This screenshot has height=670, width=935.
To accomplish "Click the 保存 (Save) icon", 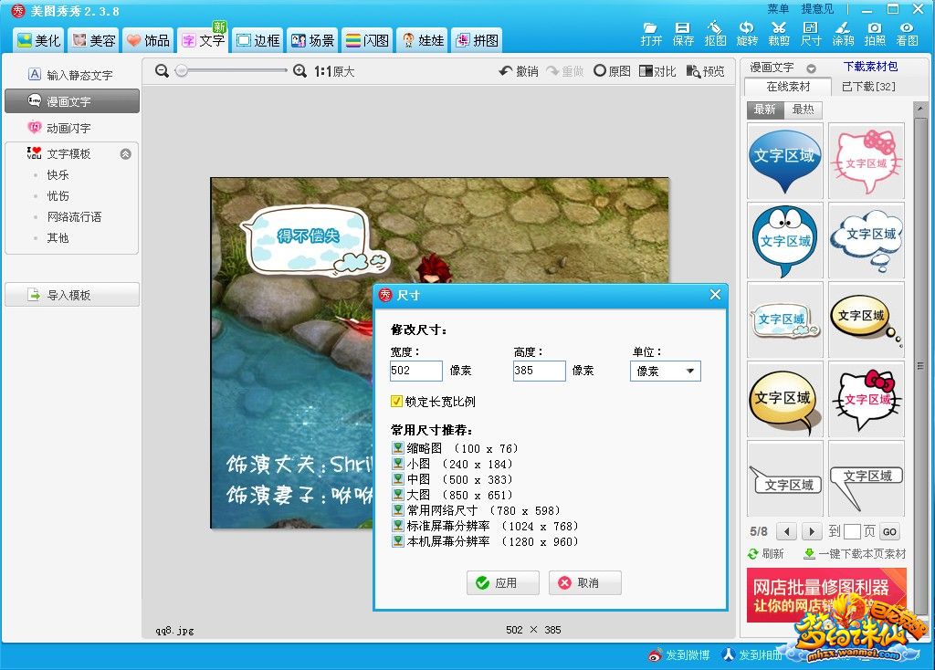I will [683, 28].
